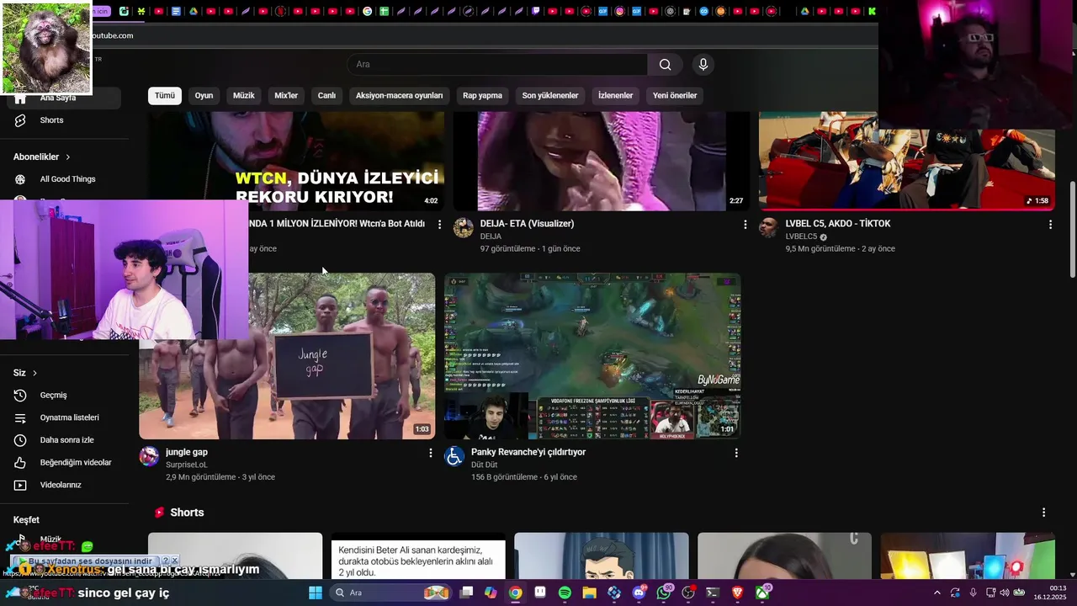The height and width of the screenshot is (606, 1077).
Task: Select the Son yüklenenler chip
Action: click(x=550, y=96)
